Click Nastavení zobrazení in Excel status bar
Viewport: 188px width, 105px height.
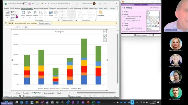pos(74,96)
